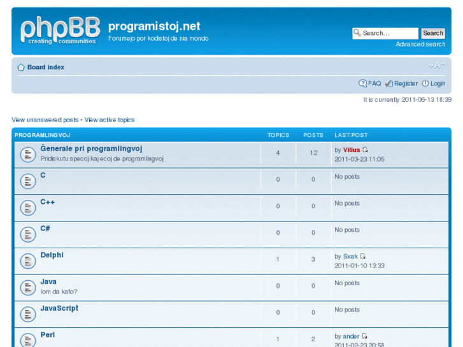This screenshot has height=347, width=463.
Task: Click the FAQ question-mark icon
Action: coord(362,83)
